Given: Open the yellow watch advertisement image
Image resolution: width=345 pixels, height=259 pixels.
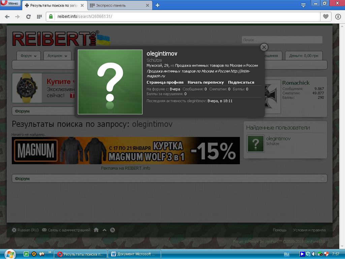Looking at the screenshot, I should point(27,88).
